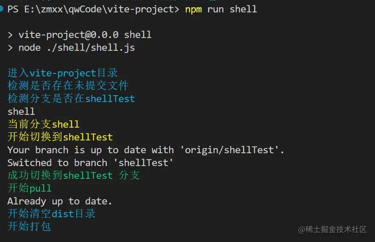This screenshot has height=242, width=375.
Task: Click the './shell/shell.js' file path
Action: coord(91,48)
